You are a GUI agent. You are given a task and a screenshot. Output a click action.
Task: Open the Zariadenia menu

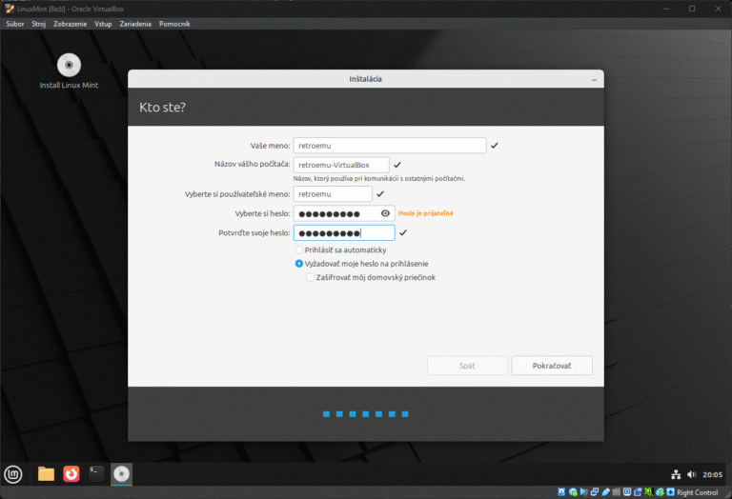[x=135, y=24]
